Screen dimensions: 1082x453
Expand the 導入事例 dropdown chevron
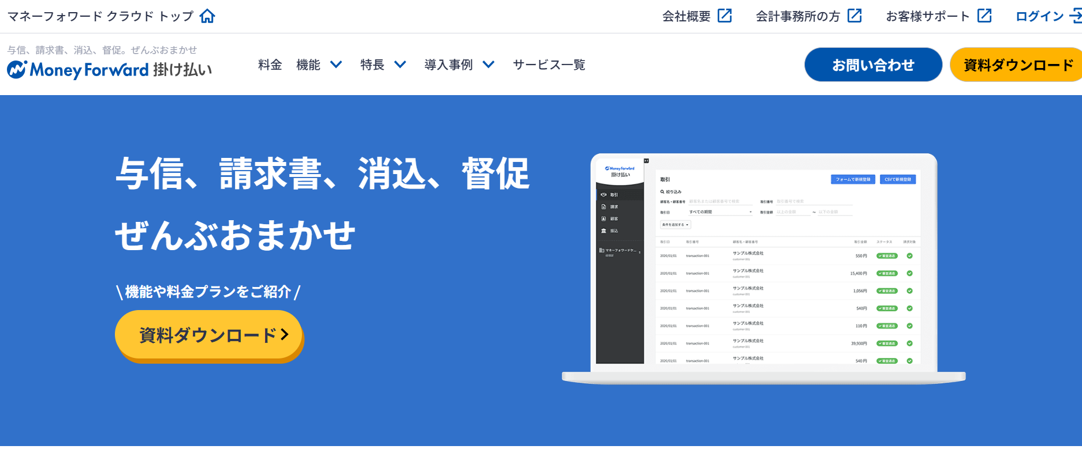488,65
